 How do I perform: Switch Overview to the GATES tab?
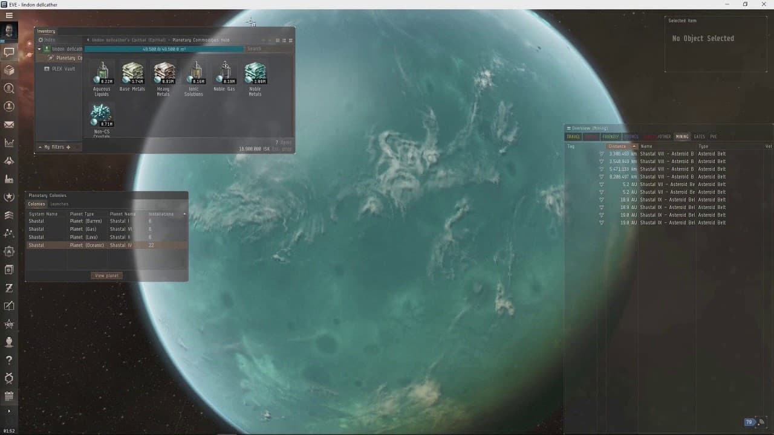[x=700, y=137]
